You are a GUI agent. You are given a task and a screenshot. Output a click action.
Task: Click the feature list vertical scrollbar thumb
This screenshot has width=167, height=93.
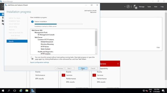click(x=96, y=38)
